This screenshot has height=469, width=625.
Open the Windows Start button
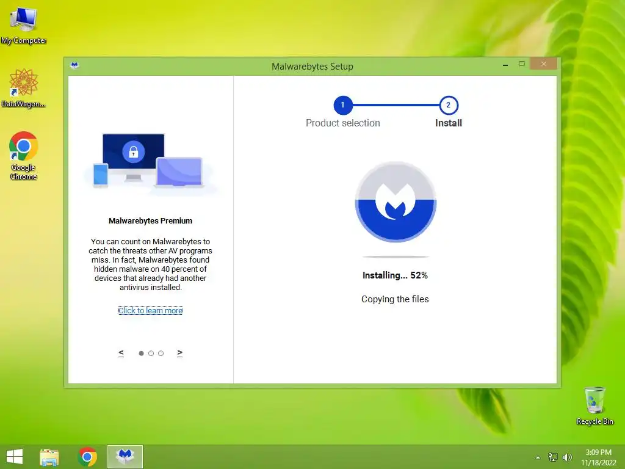[x=15, y=457]
